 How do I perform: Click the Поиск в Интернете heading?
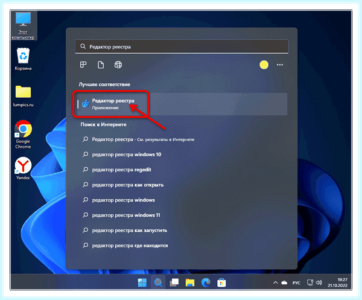pyautogui.click(x=103, y=124)
